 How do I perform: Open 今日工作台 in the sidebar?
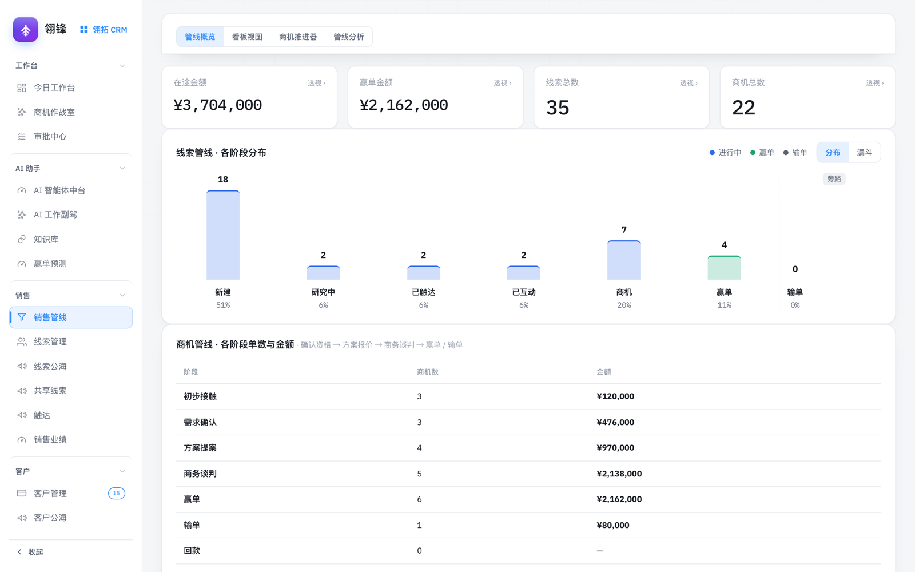pos(71,88)
